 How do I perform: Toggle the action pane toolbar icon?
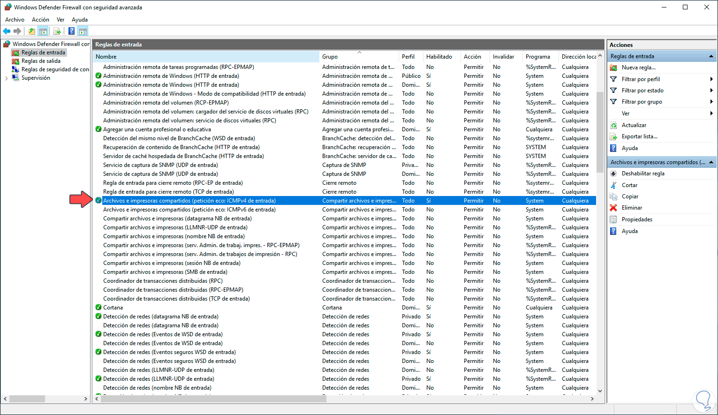point(83,31)
